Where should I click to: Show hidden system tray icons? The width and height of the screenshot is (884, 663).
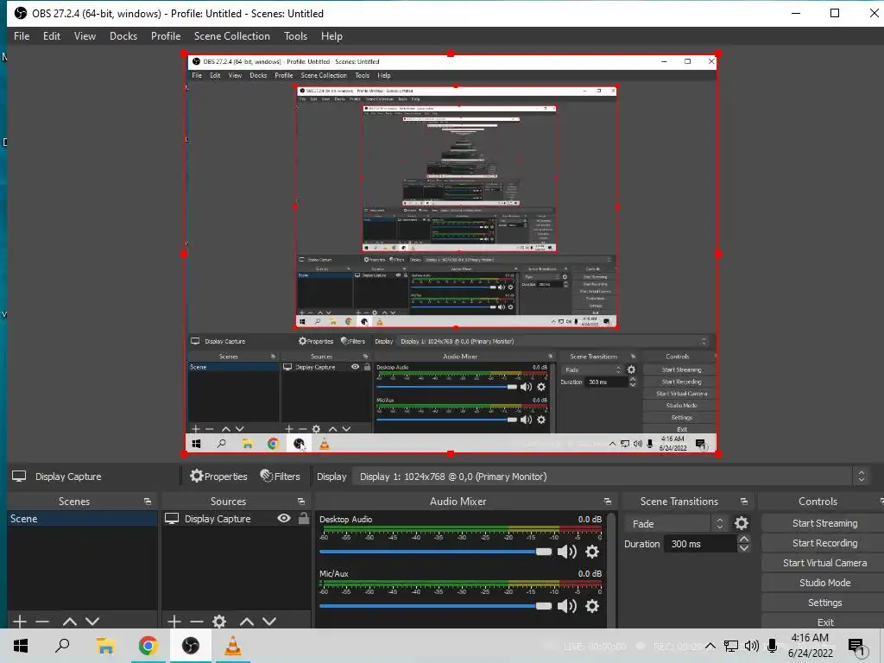coord(710,646)
